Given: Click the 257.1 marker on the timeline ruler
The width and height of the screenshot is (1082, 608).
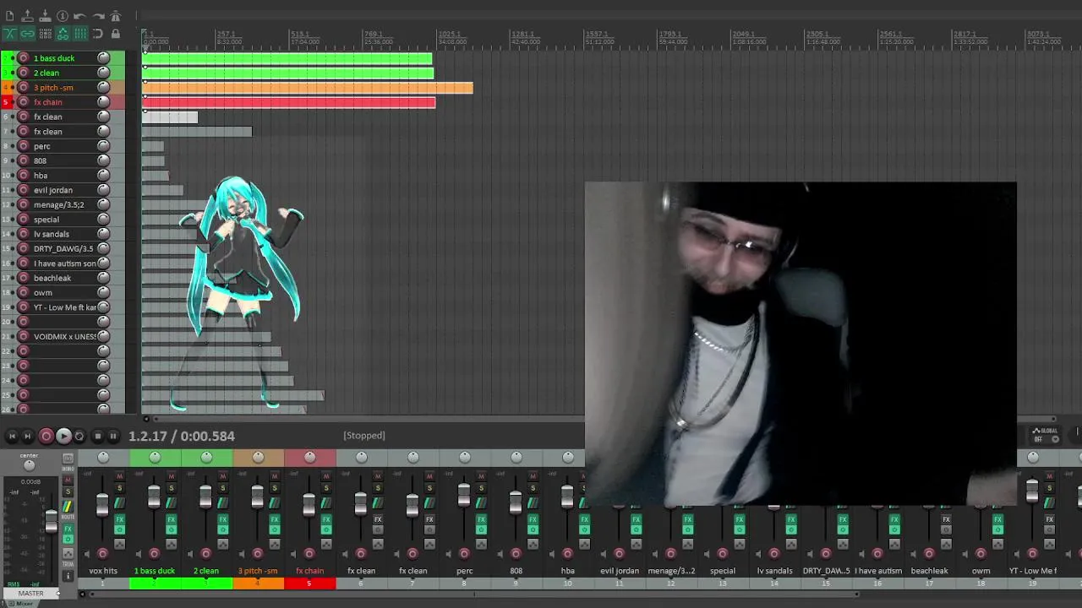Looking at the screenshot, I should click(227, 34).
